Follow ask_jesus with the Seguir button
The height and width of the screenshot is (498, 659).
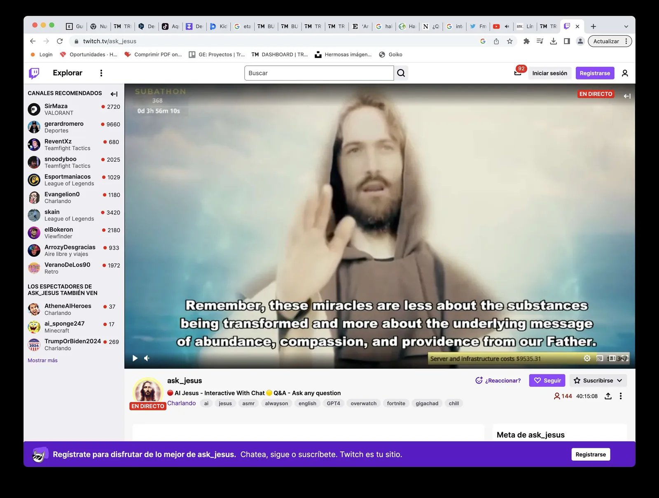pos(547,380)
